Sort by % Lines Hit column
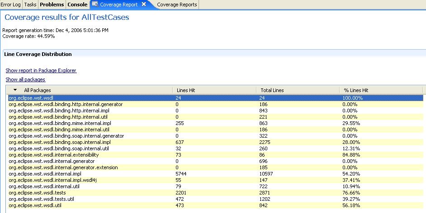The height and width of the screenshot is (213, 426). pos(355,90)
